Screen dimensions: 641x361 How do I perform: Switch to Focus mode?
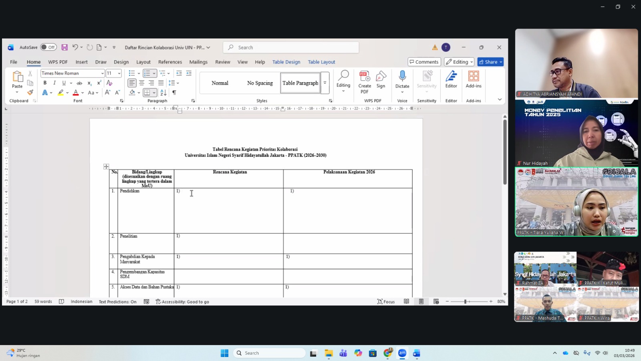point(386,302)
